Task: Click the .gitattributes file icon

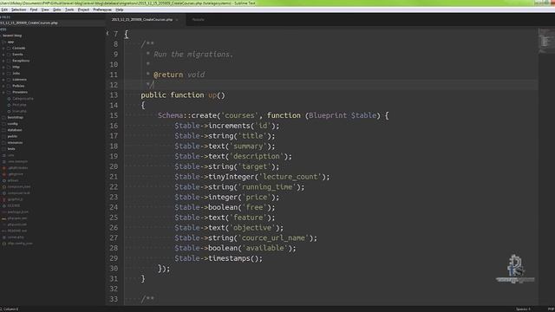Action: (x=4, y=168)
